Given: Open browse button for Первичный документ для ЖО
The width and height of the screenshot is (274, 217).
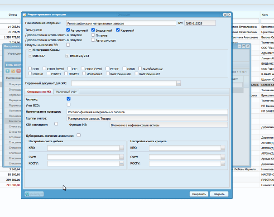Looking at the screenshot, I should [x=178, y=83].
